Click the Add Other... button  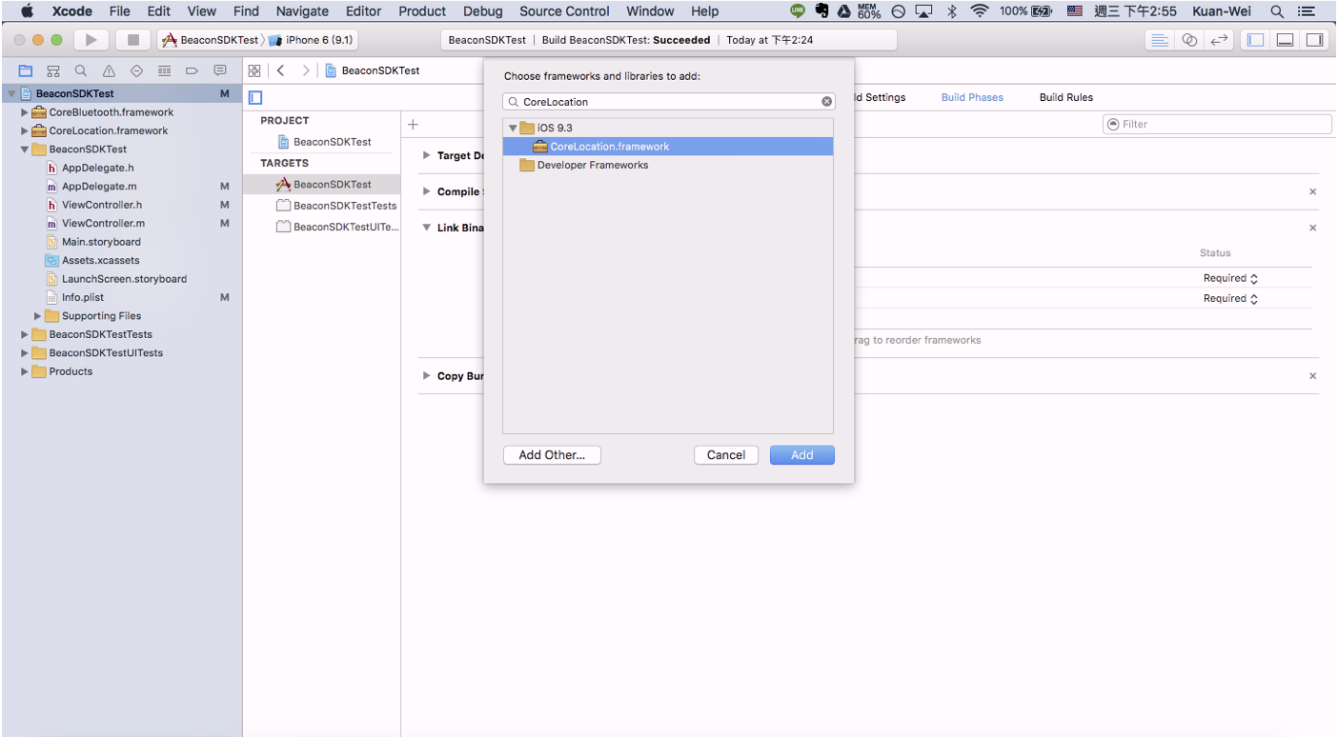pyautogui.click(x=552, y=455)
